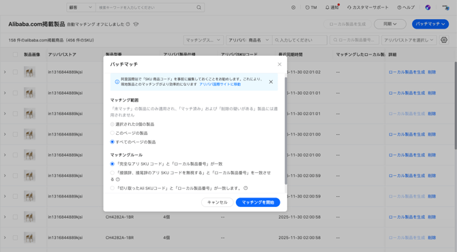Image resolution: width=457 pixels, height=252 pixels.
Task: Click the マッチングルール section heading
Action: (x=126, y=155)
